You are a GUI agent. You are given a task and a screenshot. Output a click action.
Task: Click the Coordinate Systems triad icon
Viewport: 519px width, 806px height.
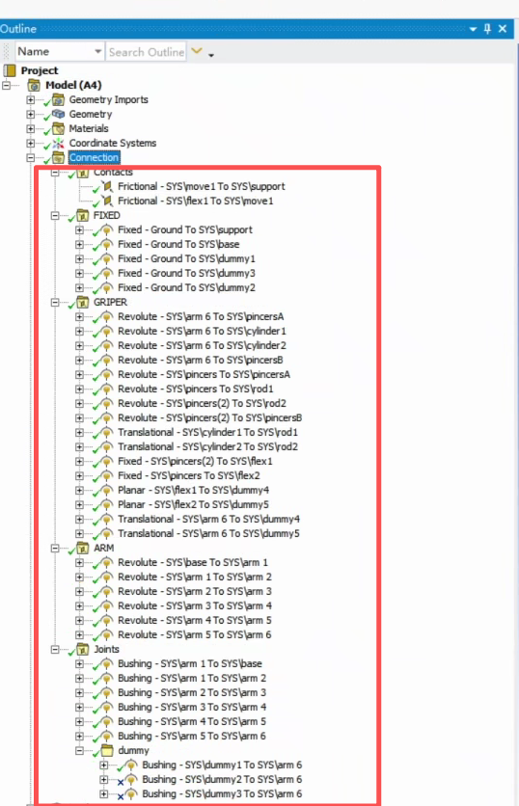pyautogui.click(x=59, y=143)
